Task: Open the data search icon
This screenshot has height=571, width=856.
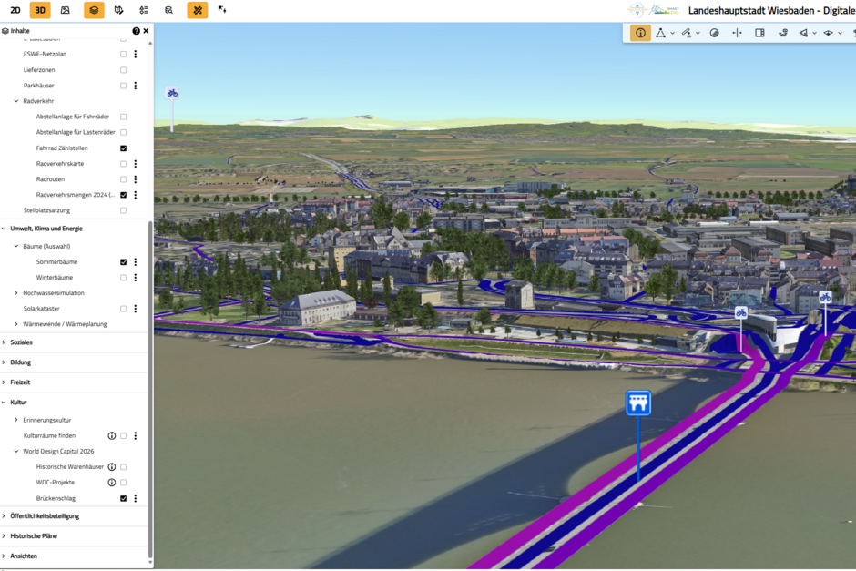Action: pos(168,10)
